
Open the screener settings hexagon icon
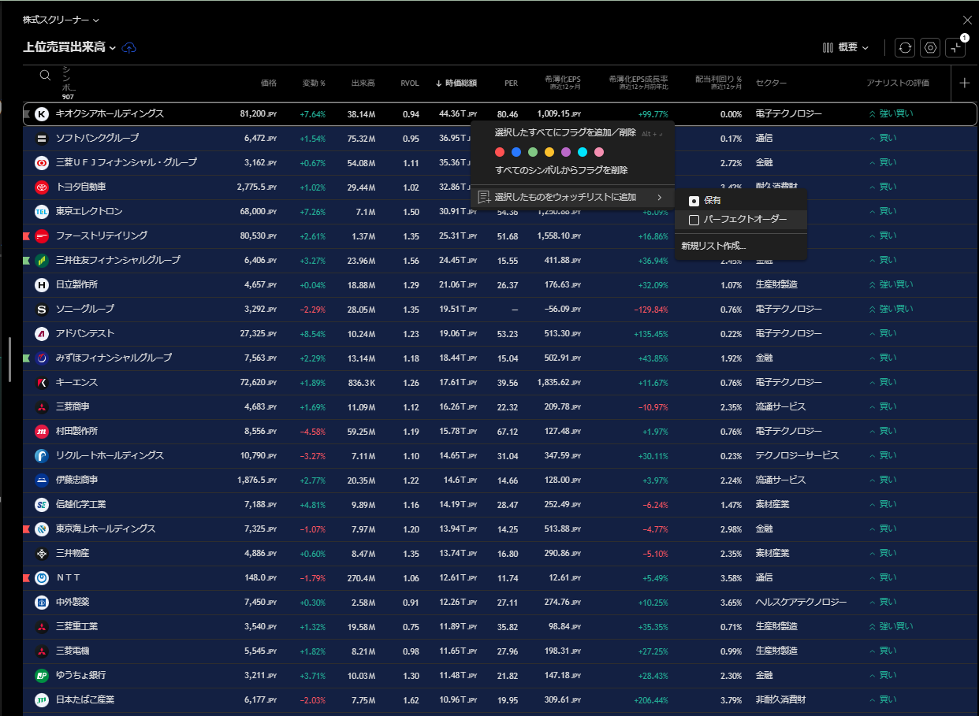click(x=930, y=47)
